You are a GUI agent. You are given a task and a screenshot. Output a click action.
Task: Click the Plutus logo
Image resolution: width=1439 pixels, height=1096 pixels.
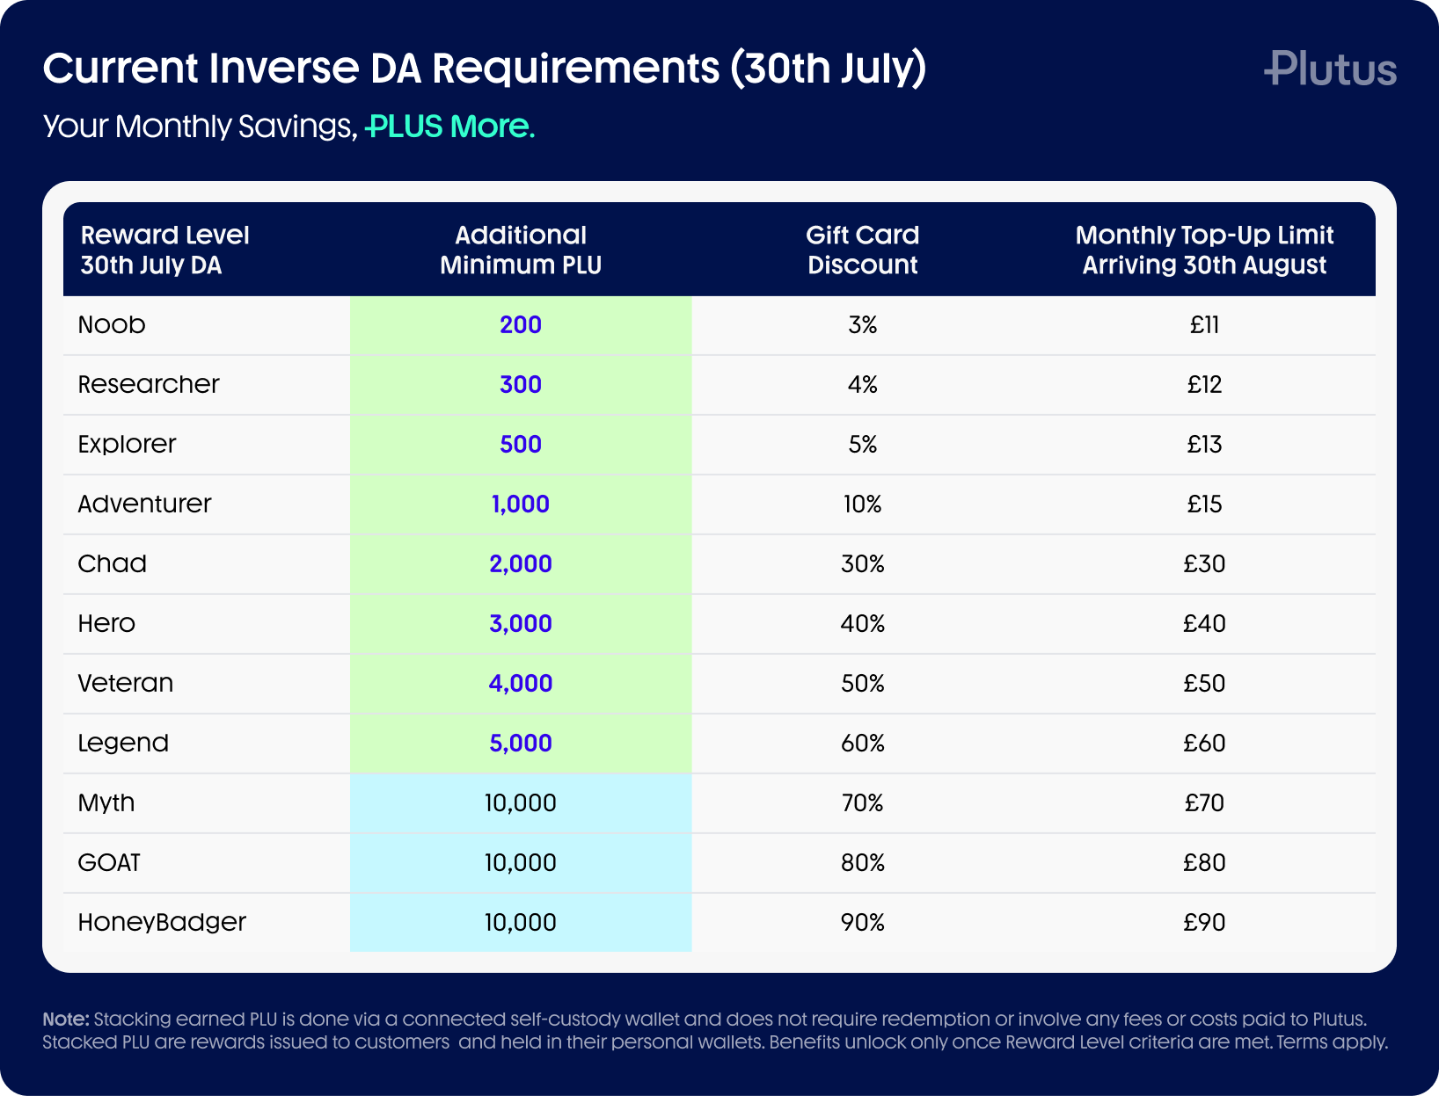[x=1330, y=69]
